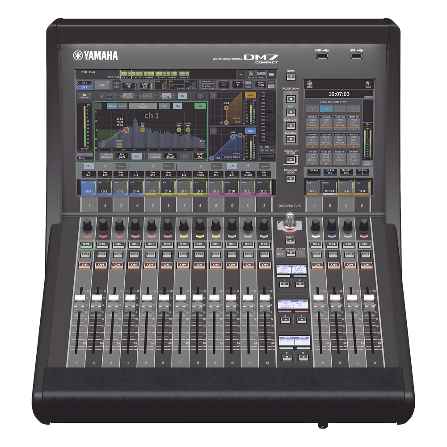Image resolution: width=447 pixels, height=447 pixels.
Task: Turn off channel 1 ON key
Action: pyautogui.click(x=84, y=265)
